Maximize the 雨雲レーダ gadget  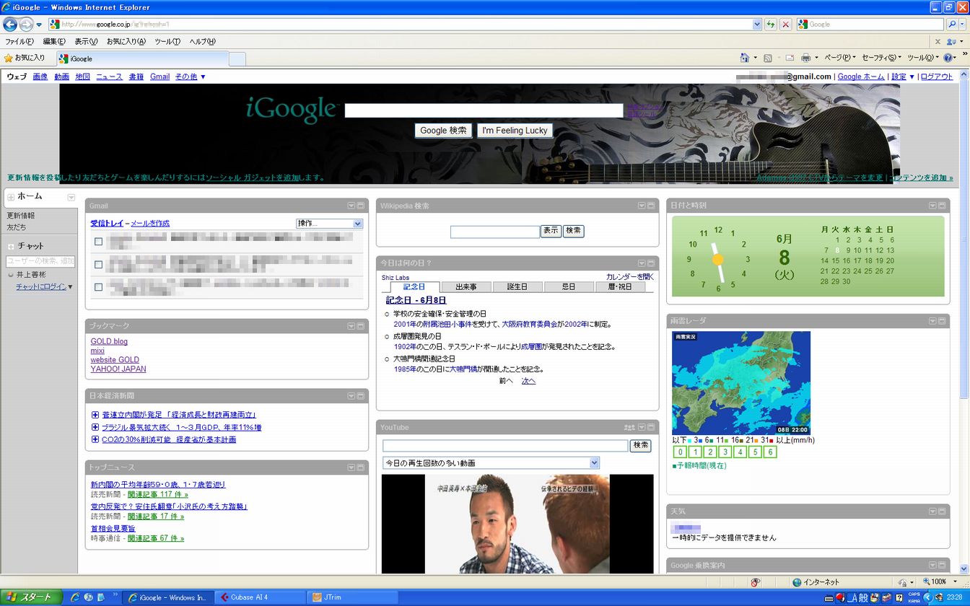(942, 320)
